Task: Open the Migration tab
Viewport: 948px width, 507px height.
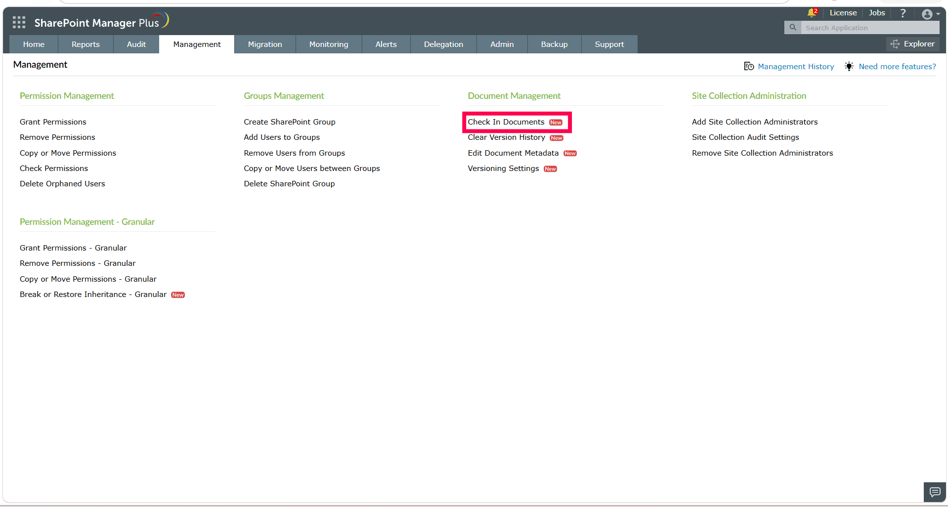Action: pos(265,44)
